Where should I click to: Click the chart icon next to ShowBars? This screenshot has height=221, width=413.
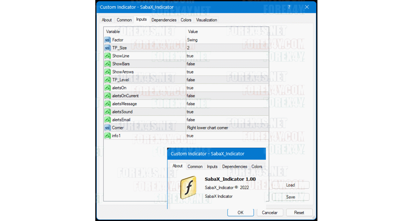(108, 64)
